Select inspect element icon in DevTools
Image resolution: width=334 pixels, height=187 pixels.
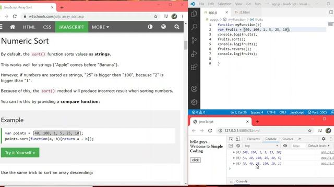231,139
